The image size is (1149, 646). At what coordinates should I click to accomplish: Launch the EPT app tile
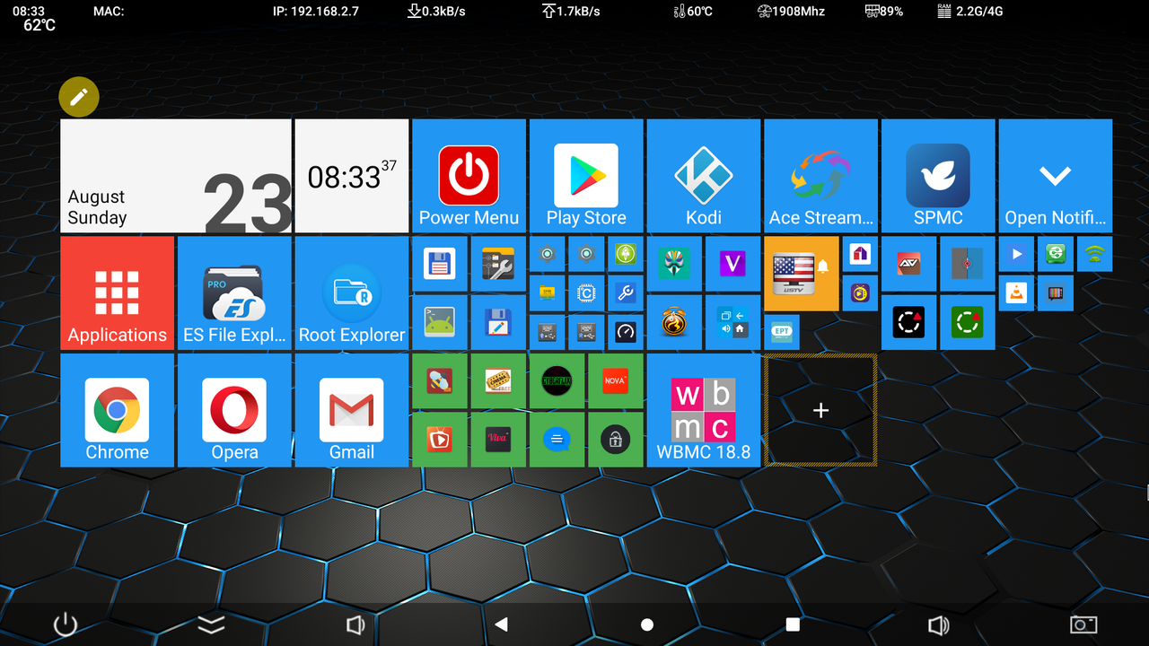781,332
